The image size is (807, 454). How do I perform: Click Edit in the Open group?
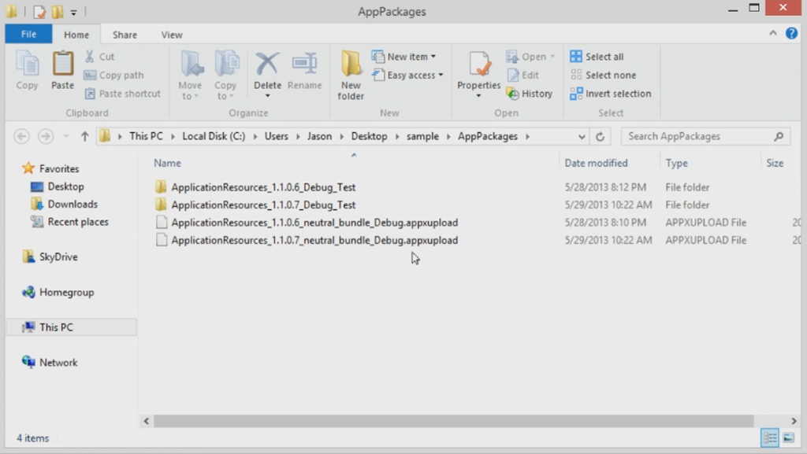coord(523,75)
